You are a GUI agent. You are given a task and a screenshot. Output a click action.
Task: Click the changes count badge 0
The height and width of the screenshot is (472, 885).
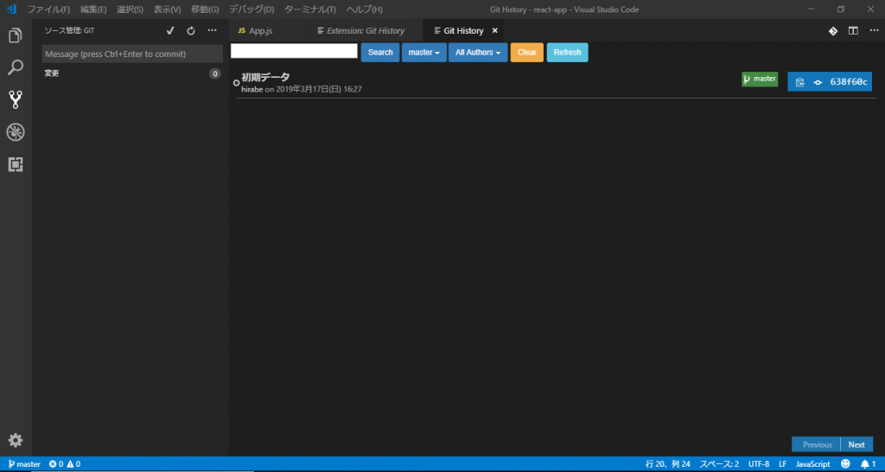tap(214, 73)
